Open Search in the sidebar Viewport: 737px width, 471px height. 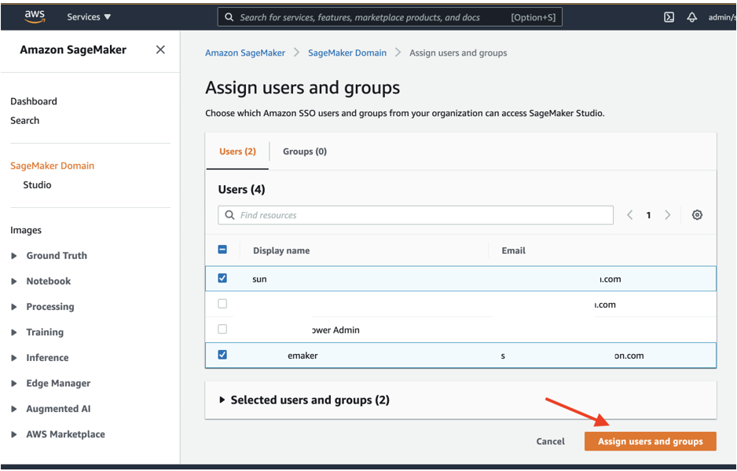25,121
